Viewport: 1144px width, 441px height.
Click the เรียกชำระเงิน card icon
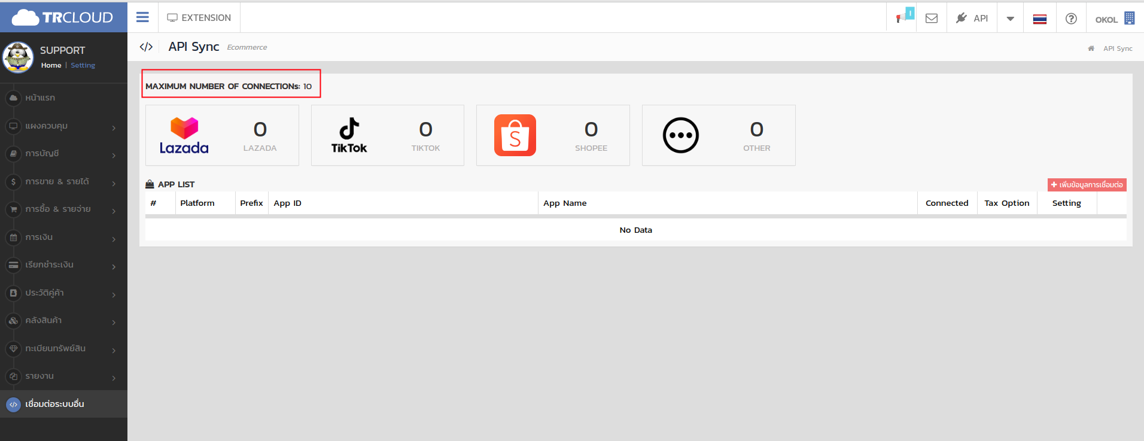13,265
